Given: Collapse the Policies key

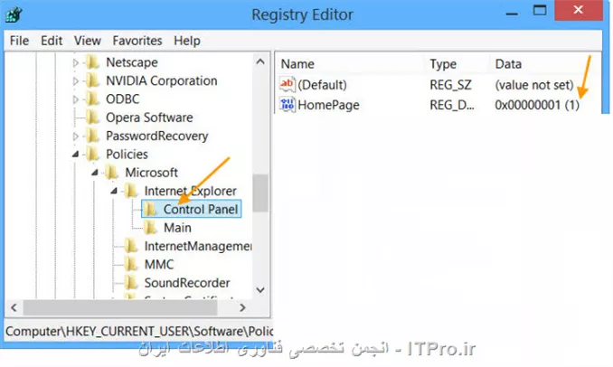Looking at the screenshot, I should coord(75,154).
